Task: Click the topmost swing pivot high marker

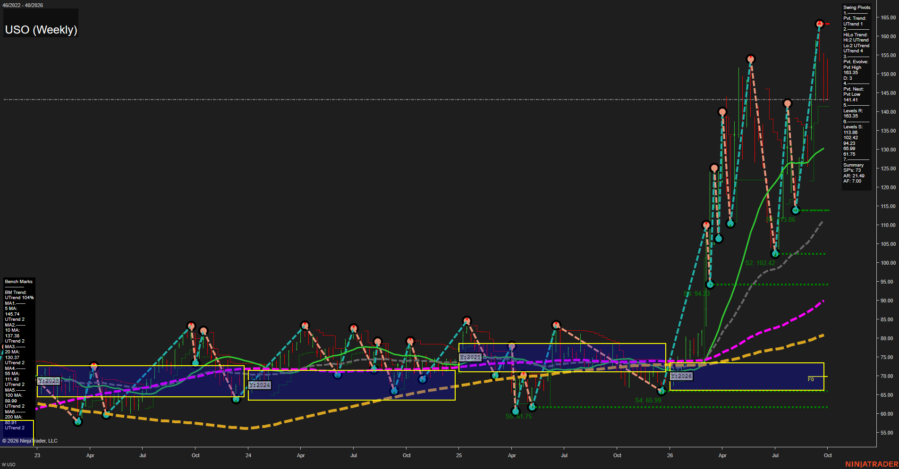Action: pyautogui.click(x=820, y=24)
